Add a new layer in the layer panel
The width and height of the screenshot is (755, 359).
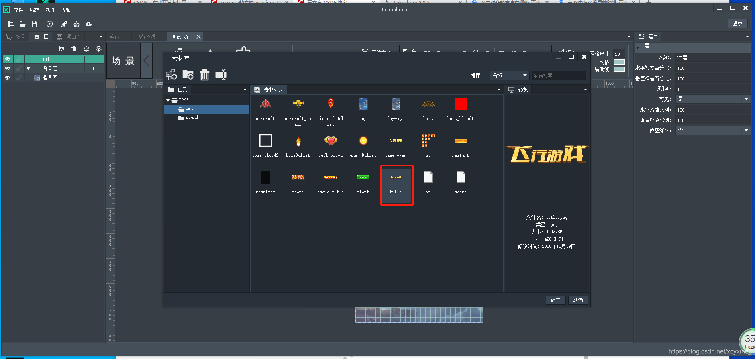pos(61,49)
